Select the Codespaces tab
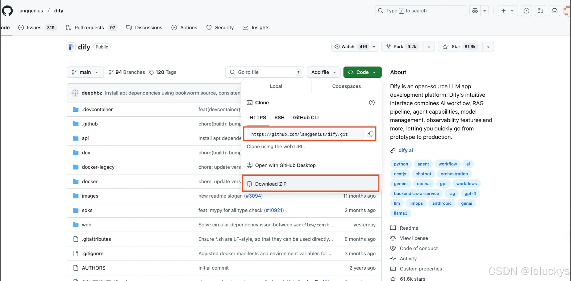 coord(346,86)
